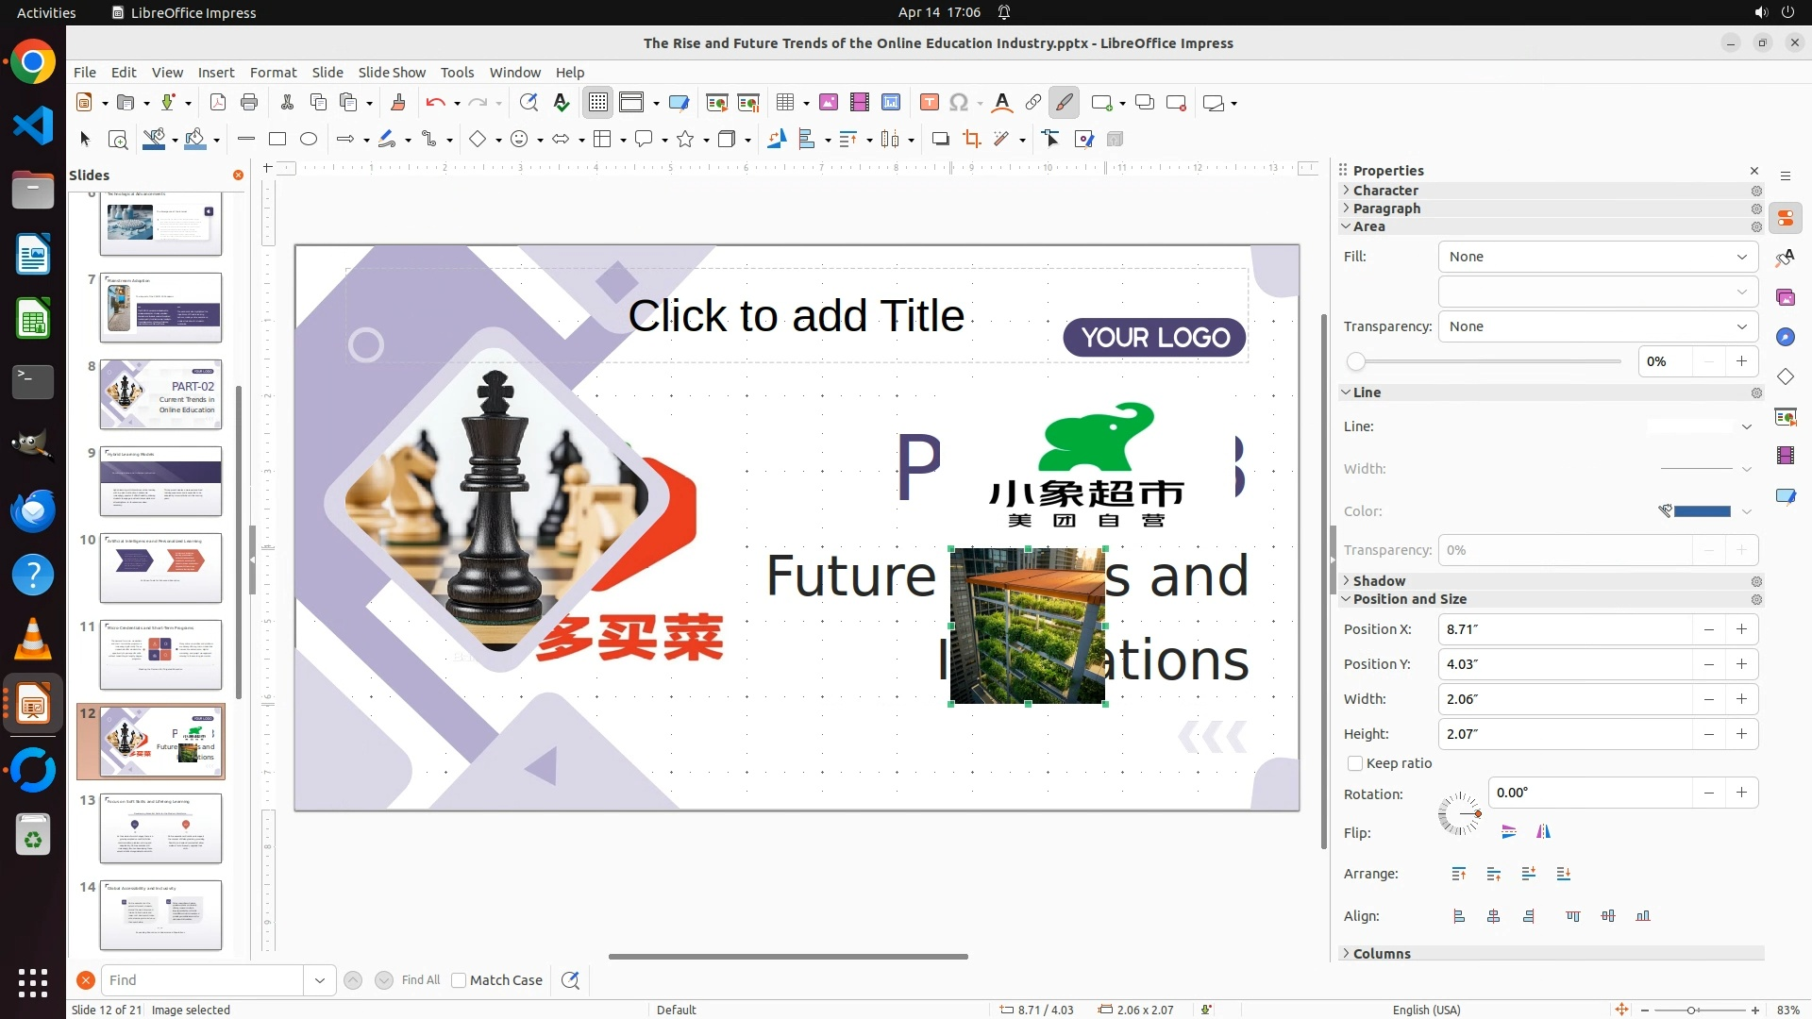Click Bring to Front arrange icon

coord(1458,874)
